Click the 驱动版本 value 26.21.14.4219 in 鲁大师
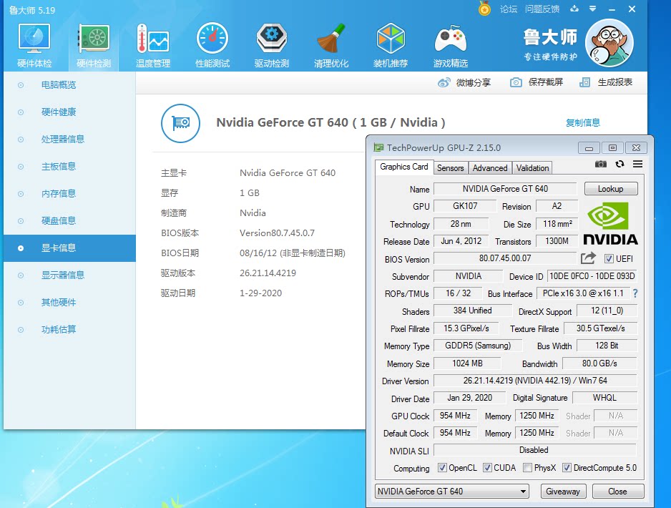The image size is (671, 508). click(x=268, y=273)
